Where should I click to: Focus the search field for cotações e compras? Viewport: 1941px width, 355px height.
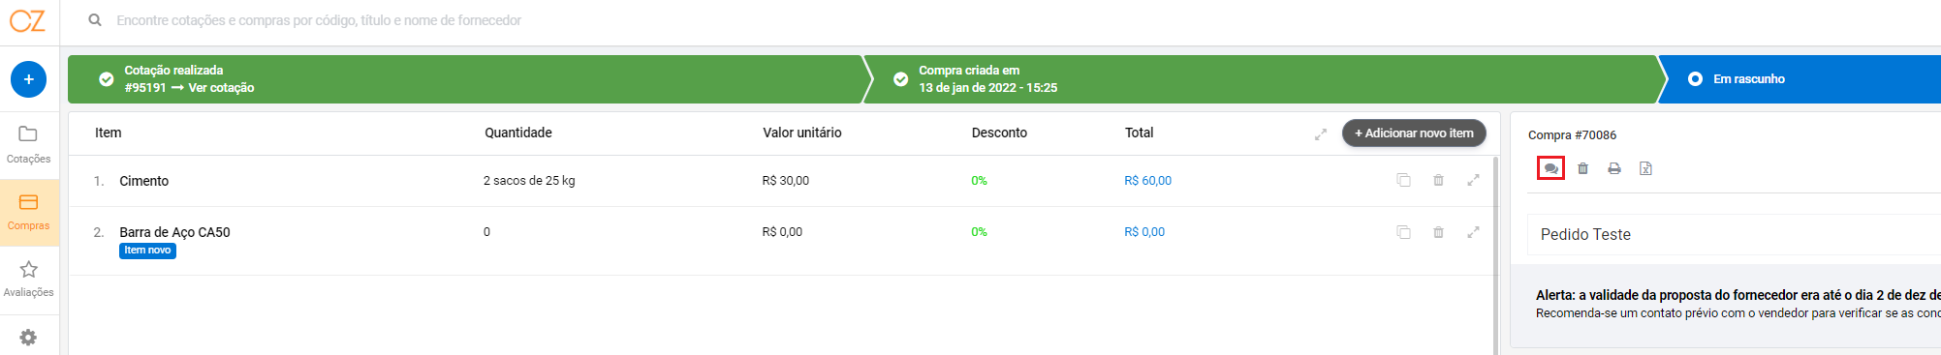(319, 20)
